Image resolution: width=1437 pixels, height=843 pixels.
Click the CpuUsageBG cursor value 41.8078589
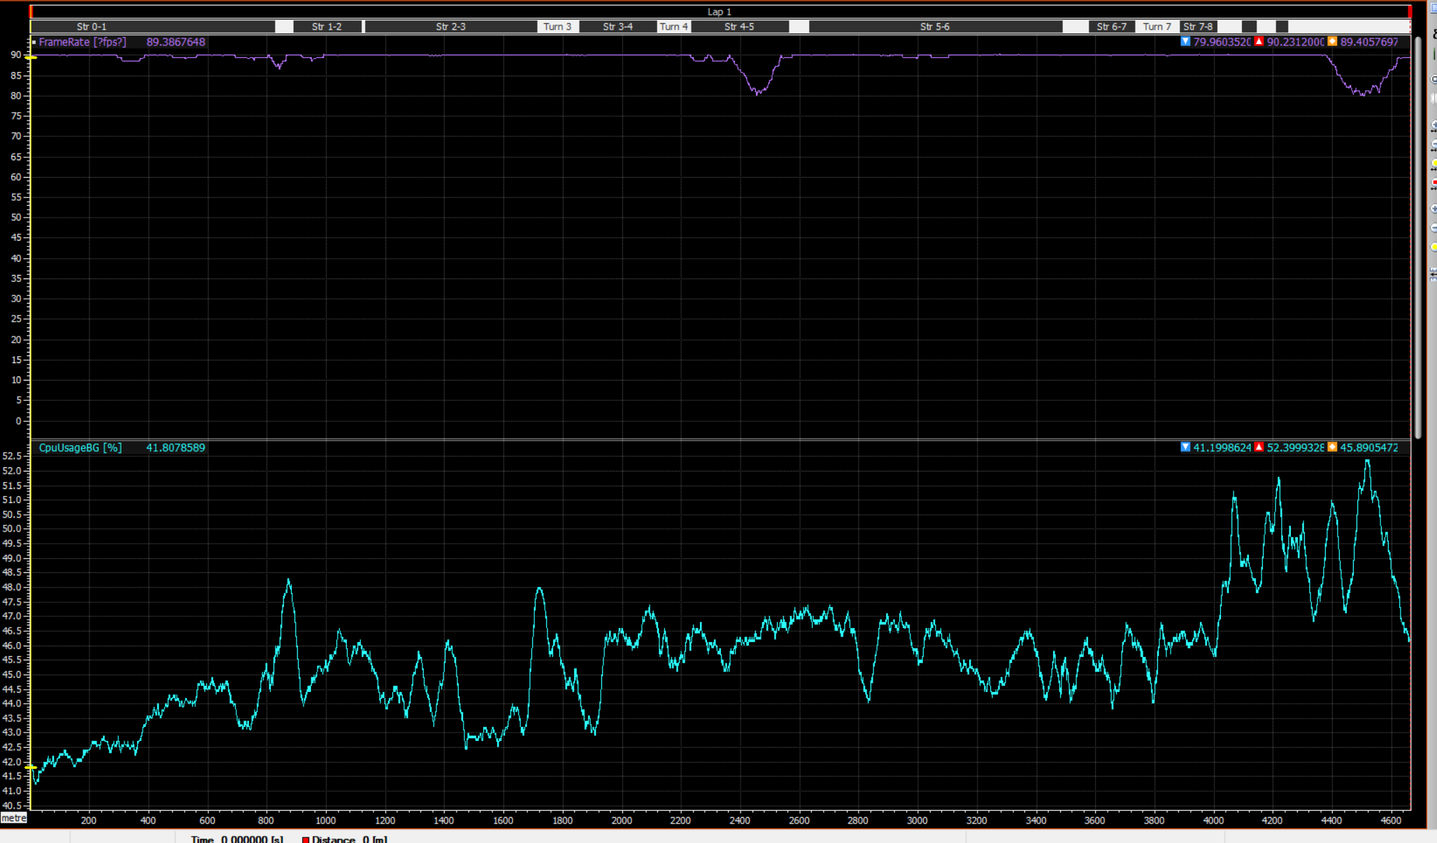click(176, 448)
